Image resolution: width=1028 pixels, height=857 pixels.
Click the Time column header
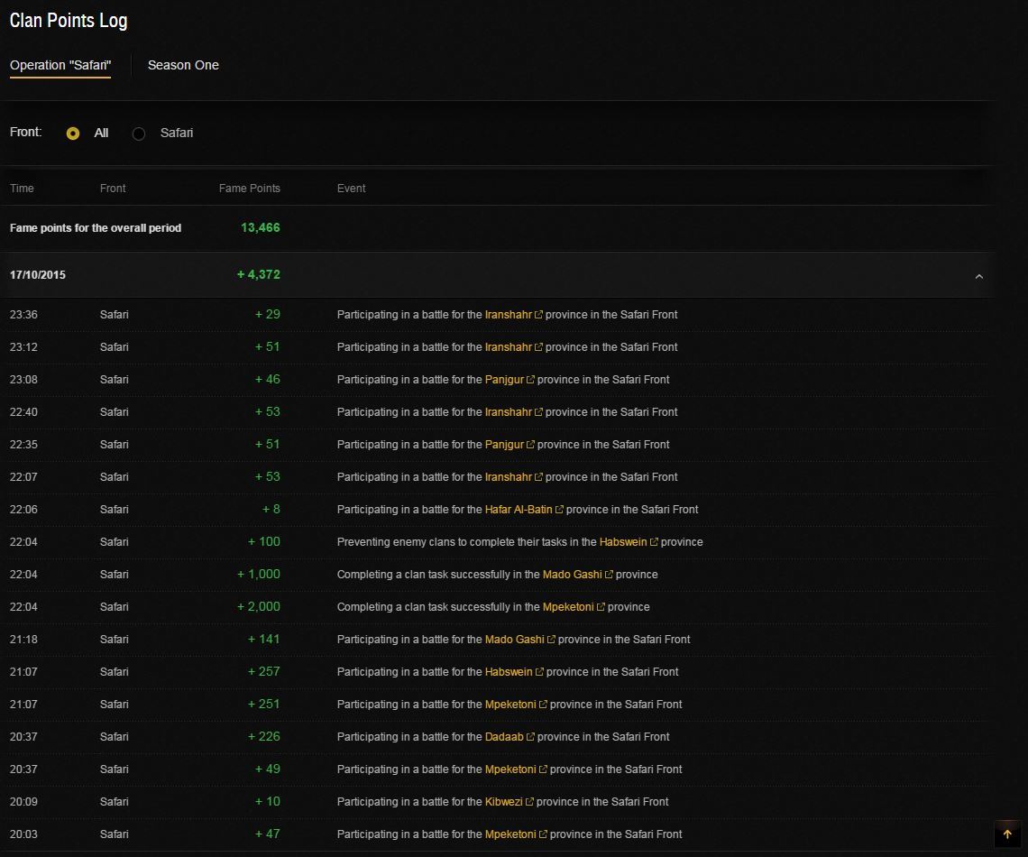tap(22, 189)
